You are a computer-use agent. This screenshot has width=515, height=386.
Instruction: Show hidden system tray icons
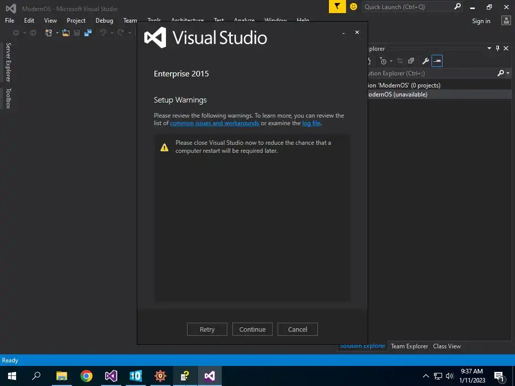425,376
